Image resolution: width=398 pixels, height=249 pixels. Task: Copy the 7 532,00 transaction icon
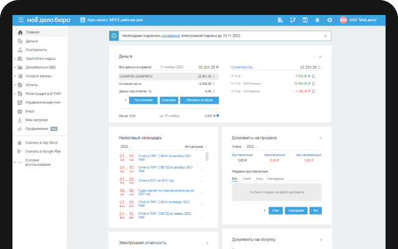(314, 76)
